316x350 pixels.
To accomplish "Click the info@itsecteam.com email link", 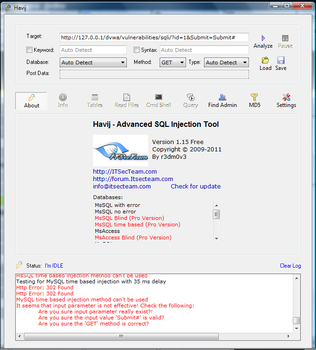I will point(122,186).
